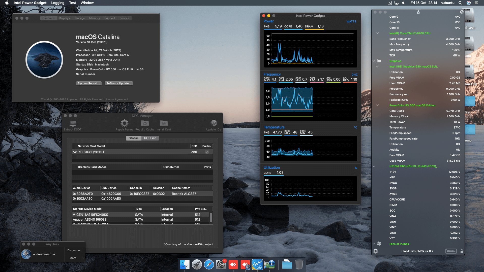The height and width of the screenshot is (272, 484).
Task: Select the Status tab in DPCIManager
Action: click(x=134, y=138)
